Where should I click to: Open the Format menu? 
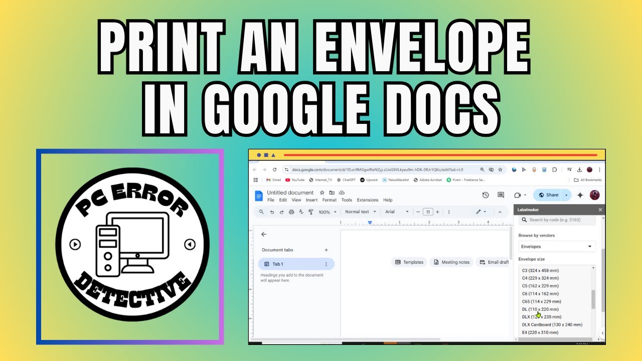coord(330,200)
